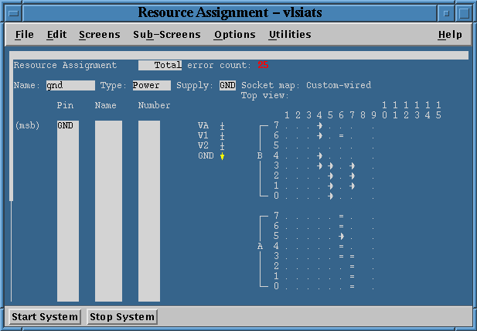Select the V2 supply symbol
477x331 pixels.
point(223,146)
